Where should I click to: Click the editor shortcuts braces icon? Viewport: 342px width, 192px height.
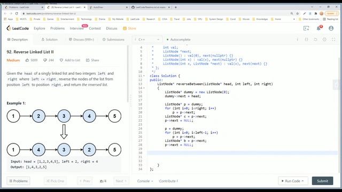click(306, 39)
